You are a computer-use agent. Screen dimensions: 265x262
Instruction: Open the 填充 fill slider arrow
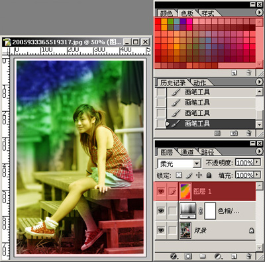257,175
